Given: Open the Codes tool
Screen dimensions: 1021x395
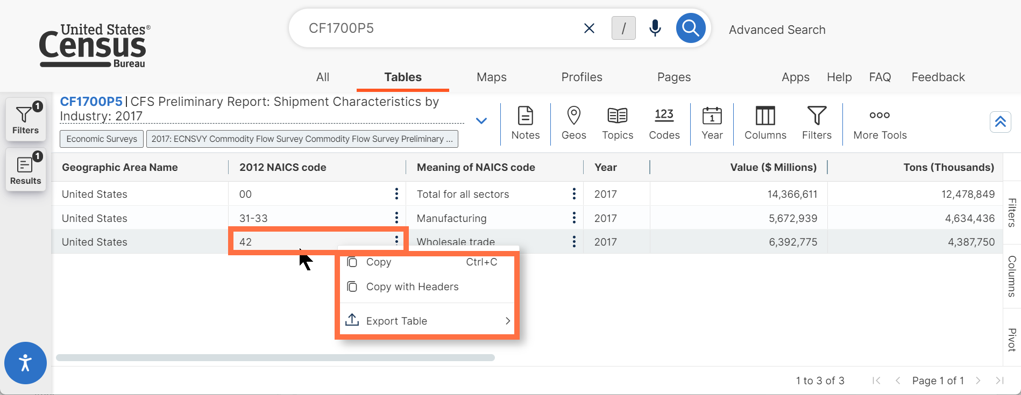Looking at the screenshot, I should coord(664,124).
